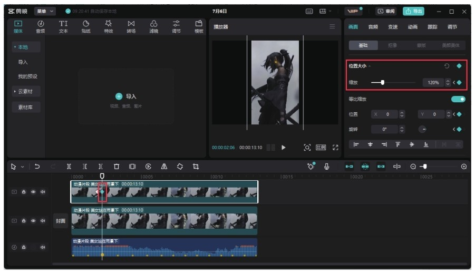Open the 滤镜 filters tab

click(153, 27)
